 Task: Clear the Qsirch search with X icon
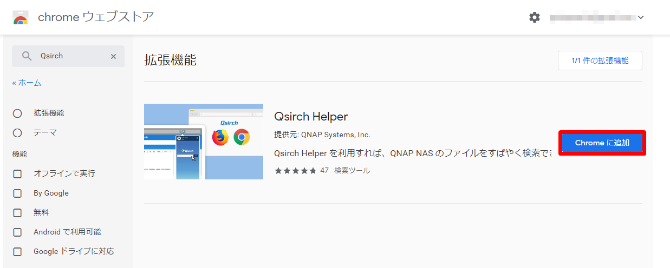(114, 56)
